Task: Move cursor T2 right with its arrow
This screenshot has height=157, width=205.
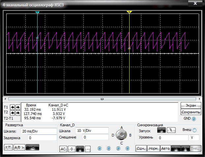Action: (x=18, y=113)
